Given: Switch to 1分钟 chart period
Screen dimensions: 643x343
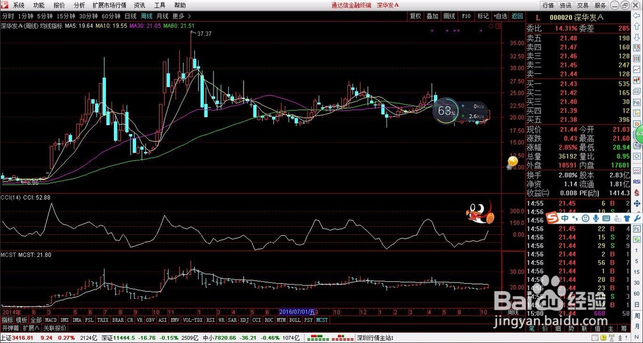Looking at the screenshot, I should (x=26, y=17).
